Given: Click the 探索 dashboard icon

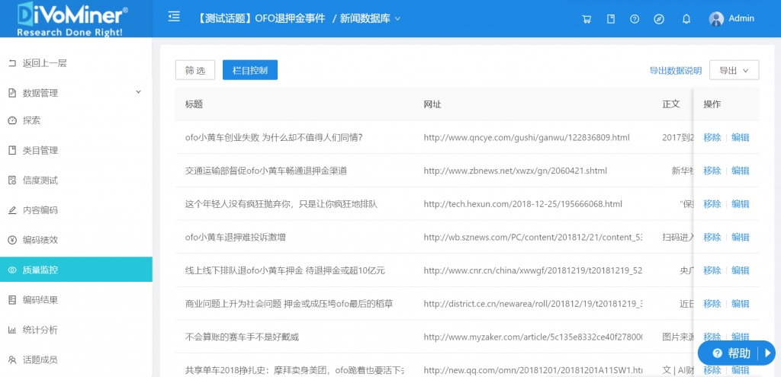Looking at the screenshot, I should click(12, 120).
